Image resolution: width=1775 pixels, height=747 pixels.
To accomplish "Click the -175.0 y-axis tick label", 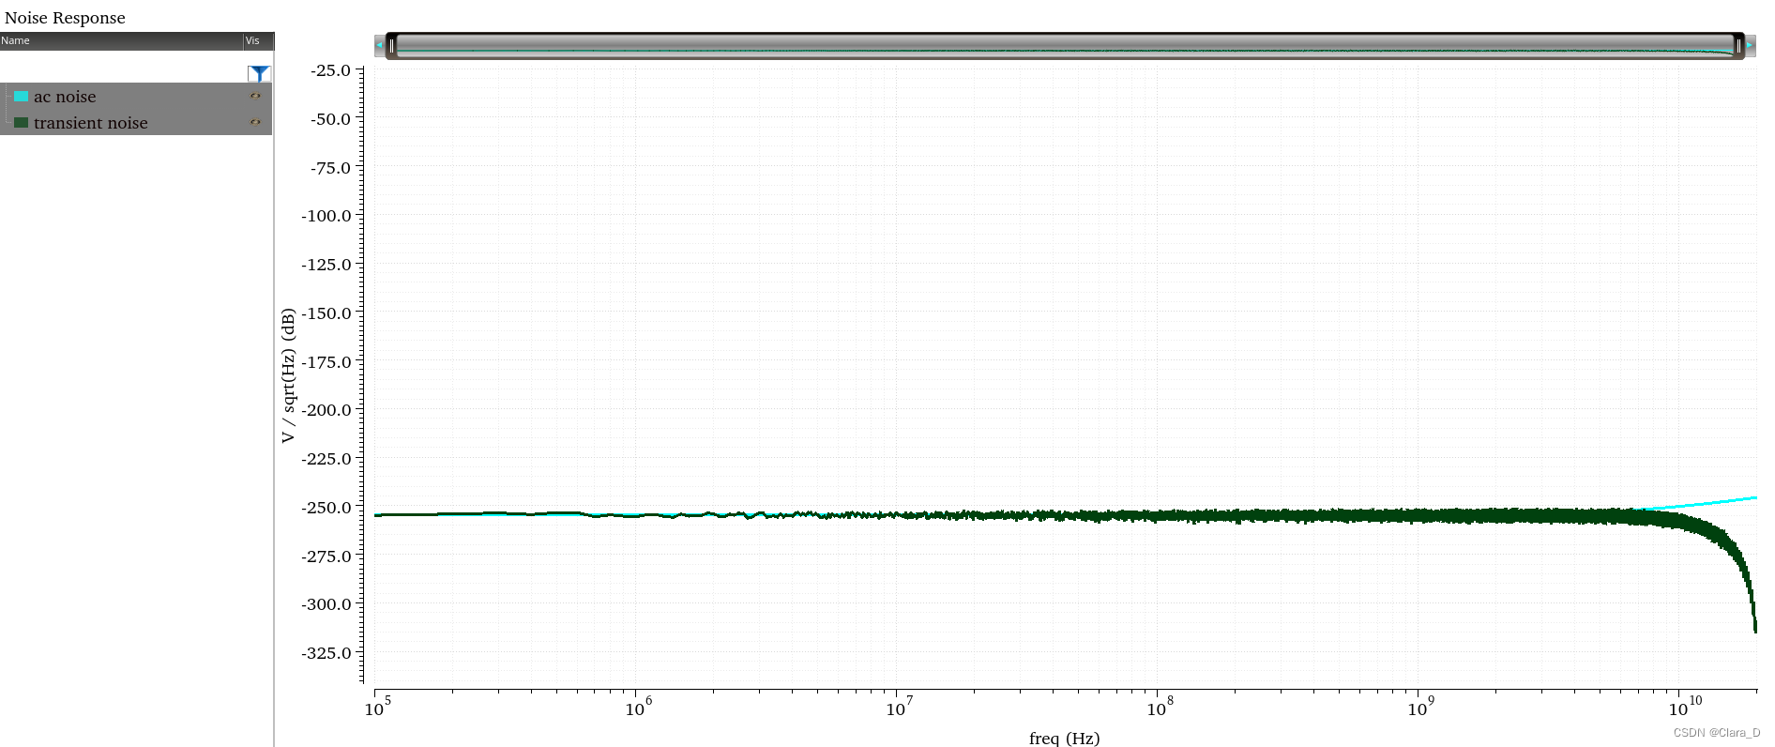I will 326,362.
